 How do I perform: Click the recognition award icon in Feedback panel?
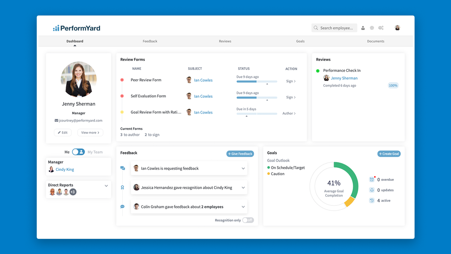[x=123, y=187]
